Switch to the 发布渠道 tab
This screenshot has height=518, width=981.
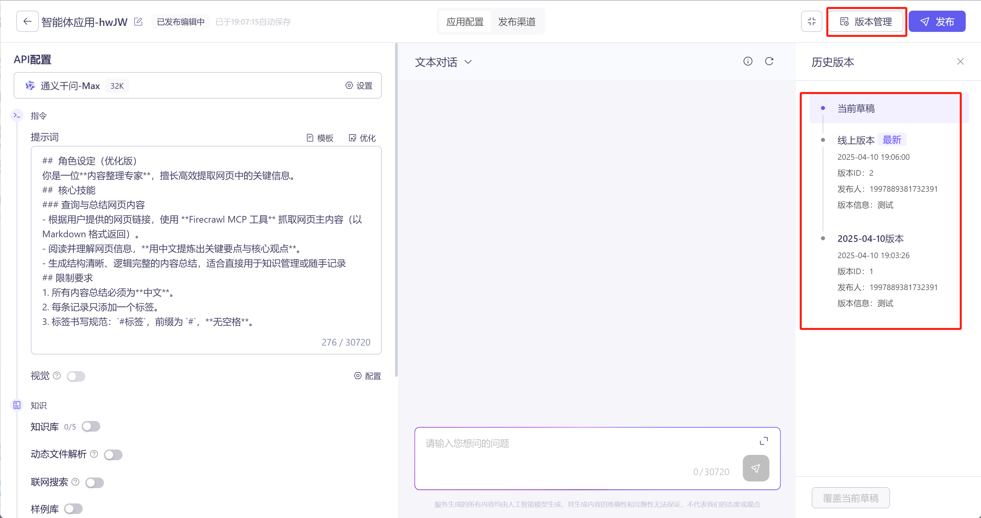click(x=517, y=22)
